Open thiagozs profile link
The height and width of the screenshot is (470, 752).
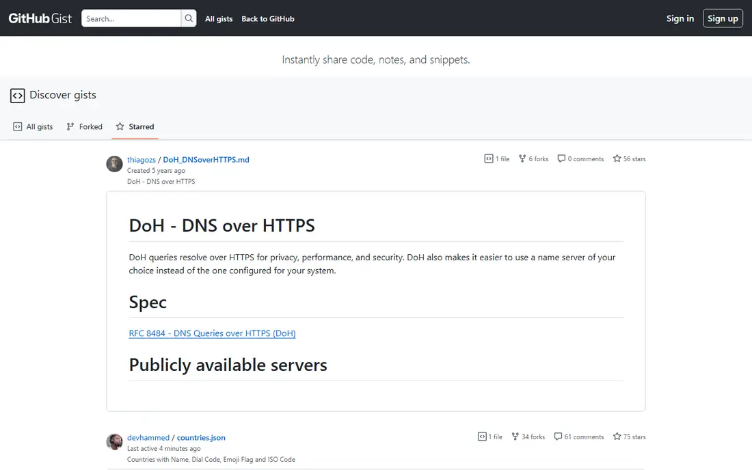point(142,160)
